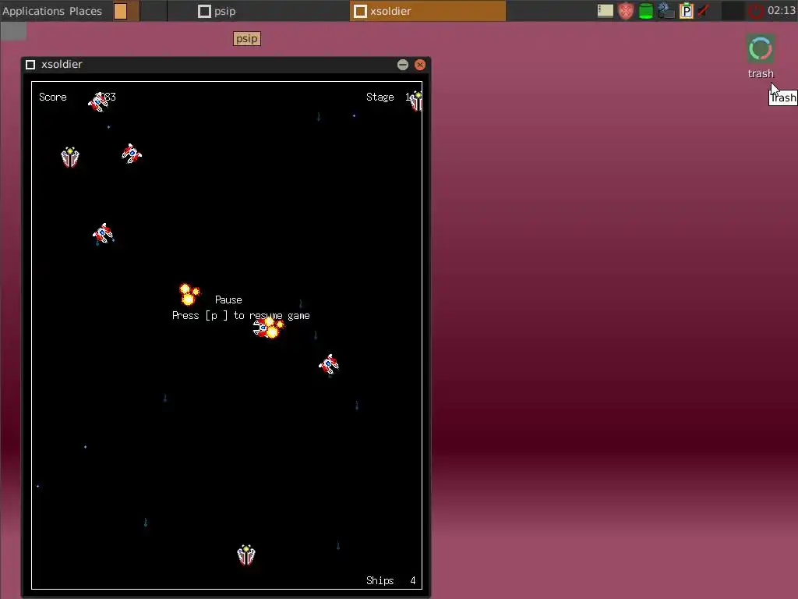Viewport: 798px width, 599px height.
Task: Click the clock showing 02:13
Action: coord(781,10)
